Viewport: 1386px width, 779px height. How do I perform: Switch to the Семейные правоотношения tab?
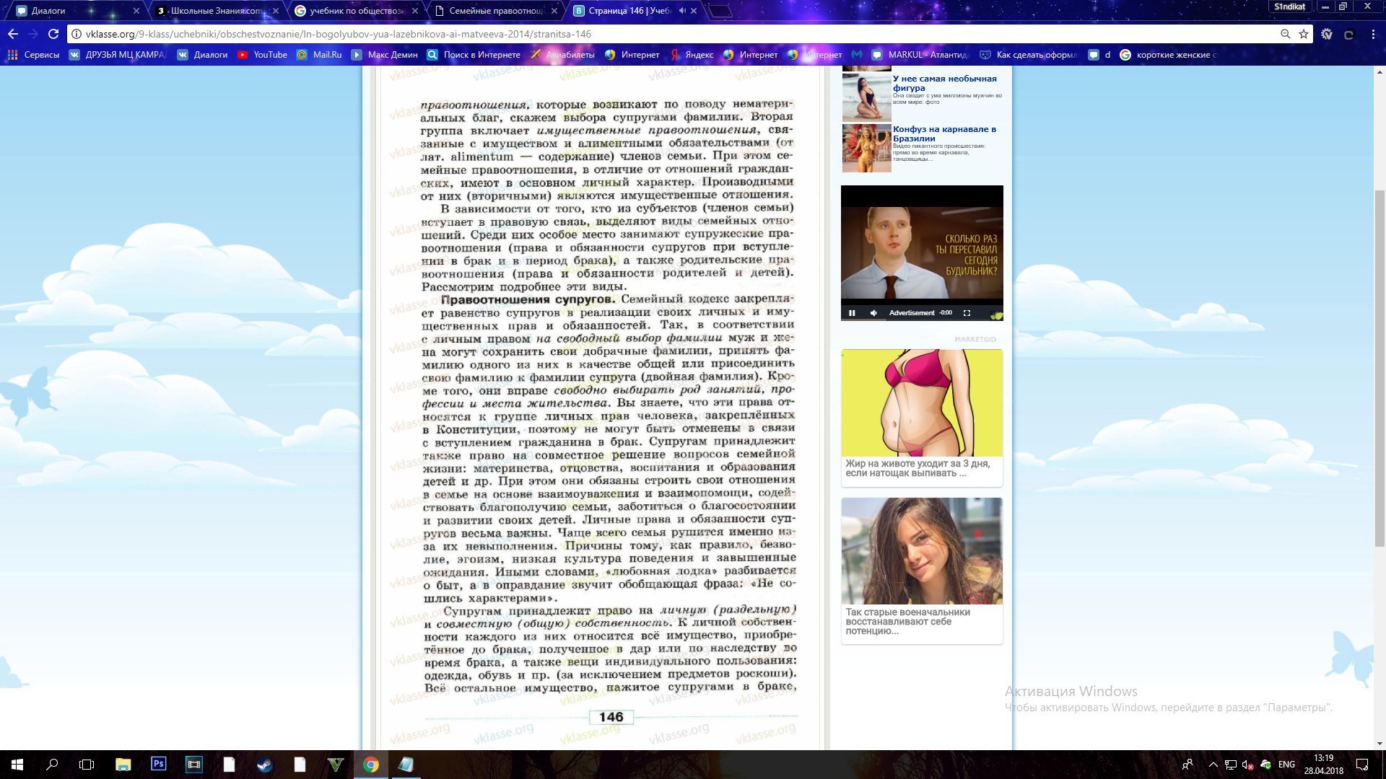pyautogui.click(x=495, y=11)
